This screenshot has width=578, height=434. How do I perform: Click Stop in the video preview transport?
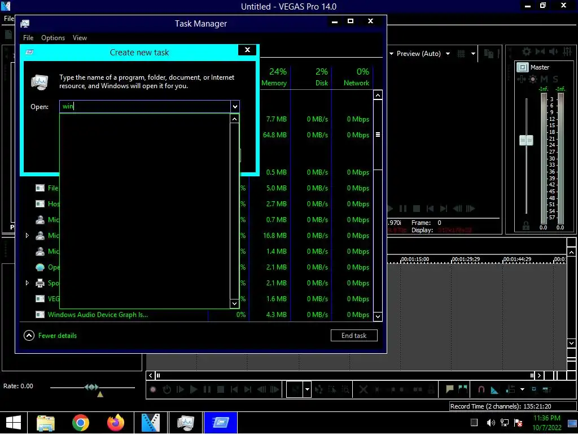click(x=417, y=209)
